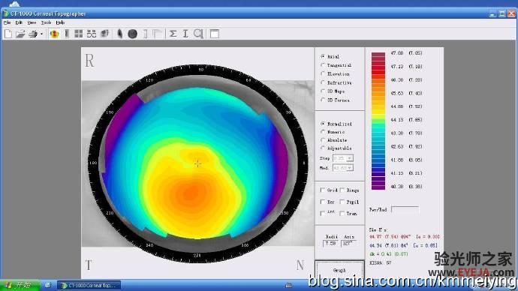518x291 pixels.
Task: Click the new document toolbar icon
Action: pos(8,34)
